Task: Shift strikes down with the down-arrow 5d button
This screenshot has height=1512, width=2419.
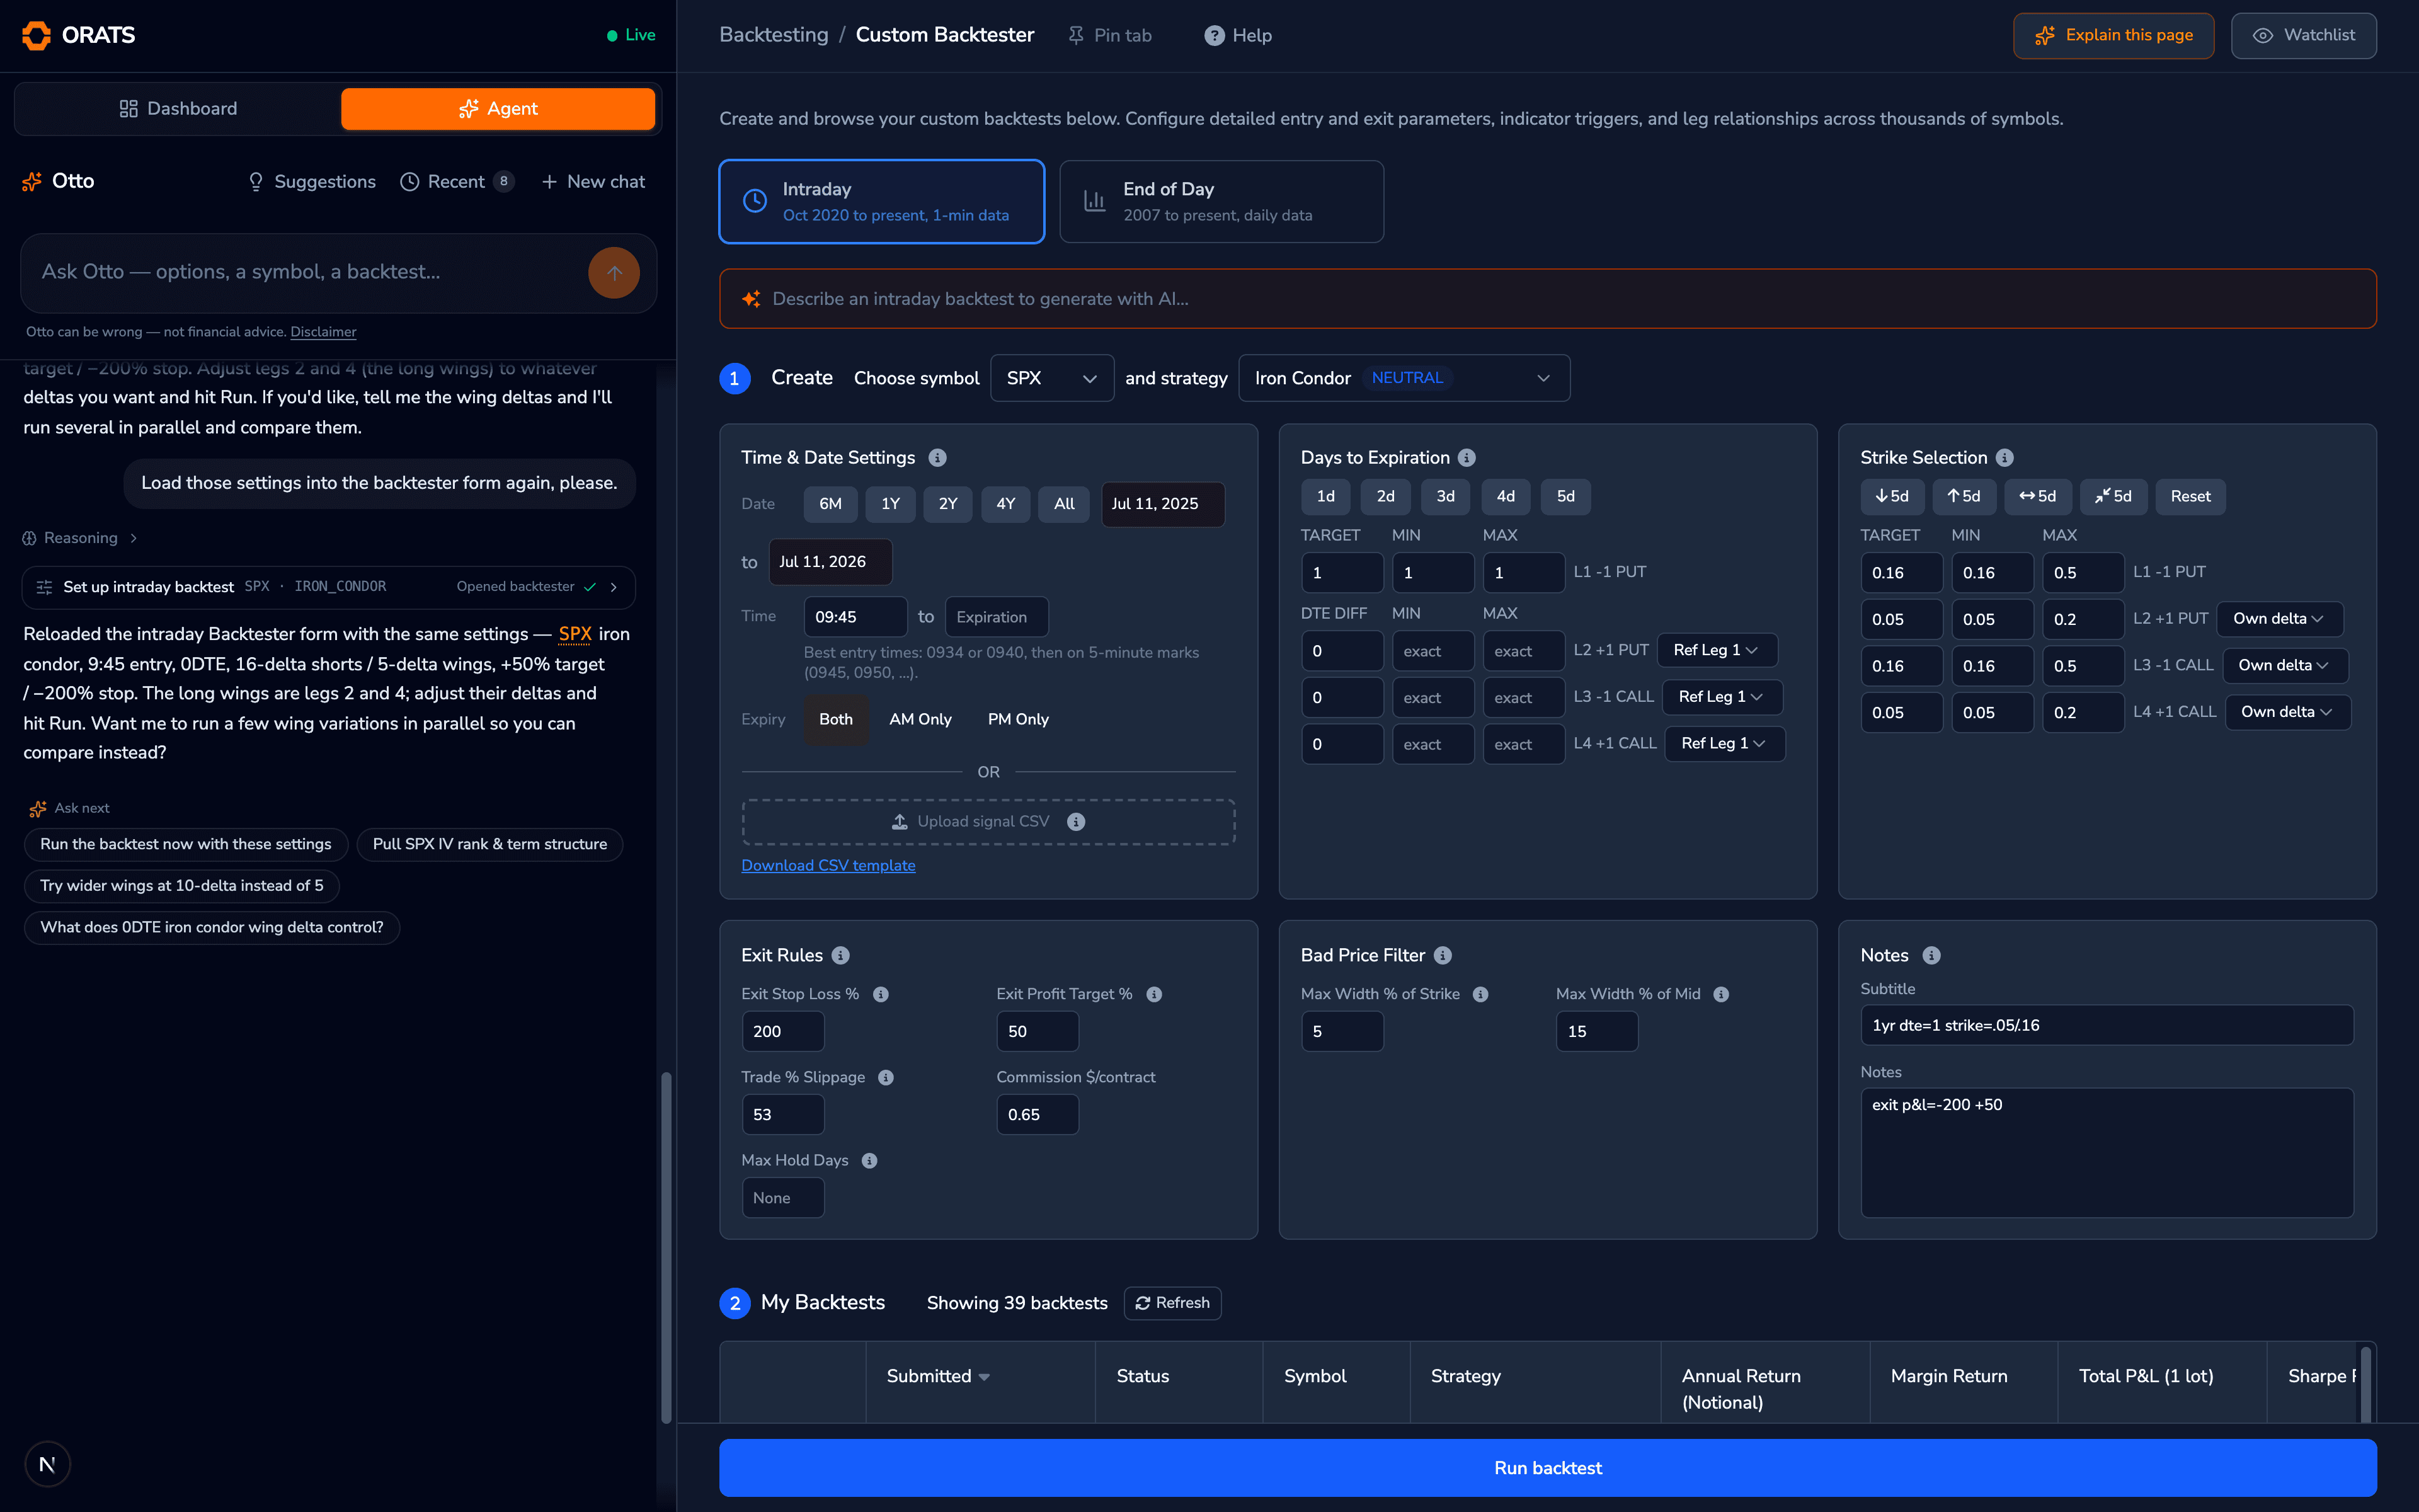Action: tap(1892, 496)
